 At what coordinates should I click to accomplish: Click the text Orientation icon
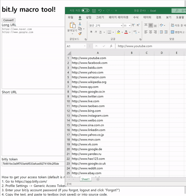tap(162, 25)
